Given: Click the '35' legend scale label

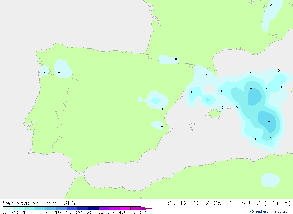Looking at the screenshot, I should pos(111,212).
